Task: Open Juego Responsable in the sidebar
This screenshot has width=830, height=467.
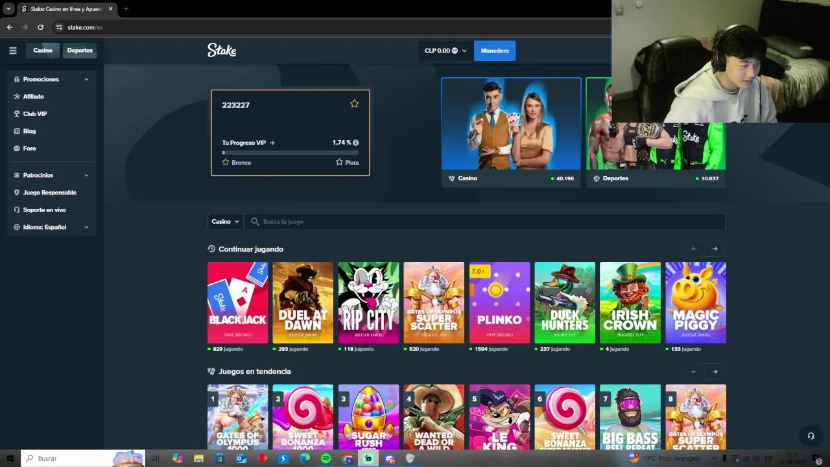Action: point(51,193)
